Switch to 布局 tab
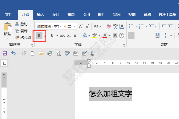The image size is (179, 119). (x=71, y=15)
